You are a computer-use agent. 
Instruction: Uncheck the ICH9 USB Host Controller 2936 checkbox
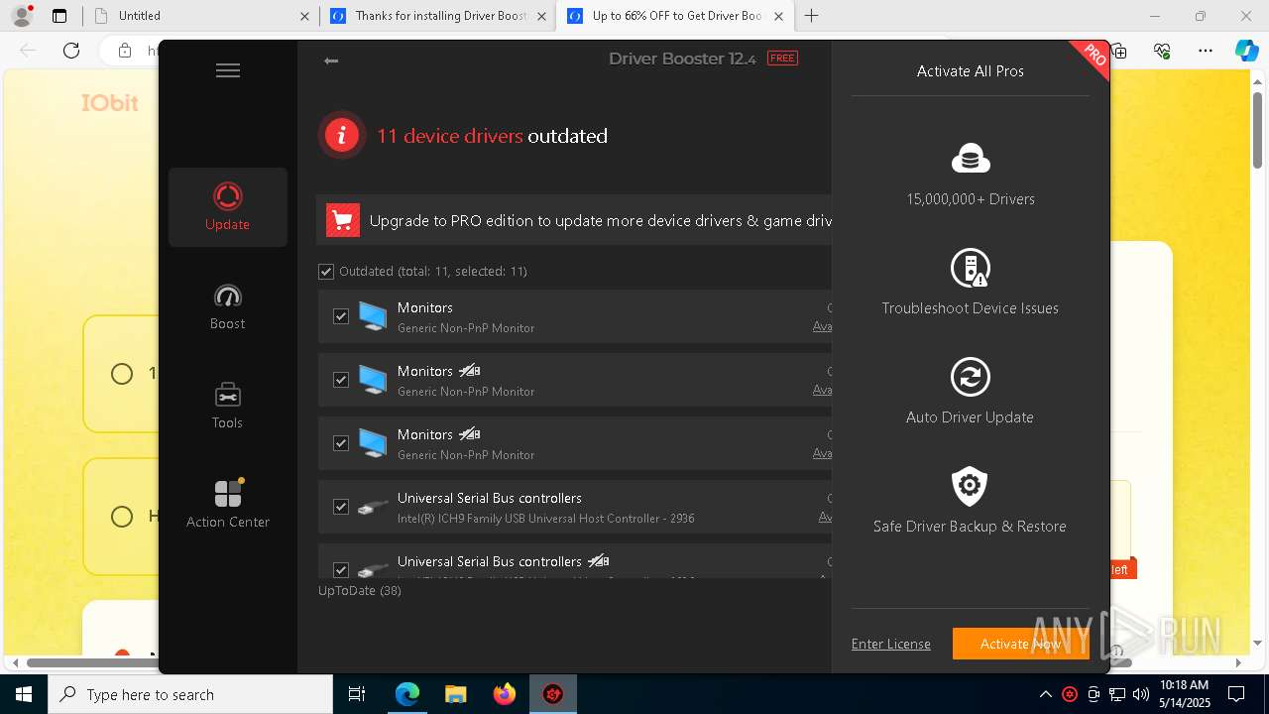[341, 507]
